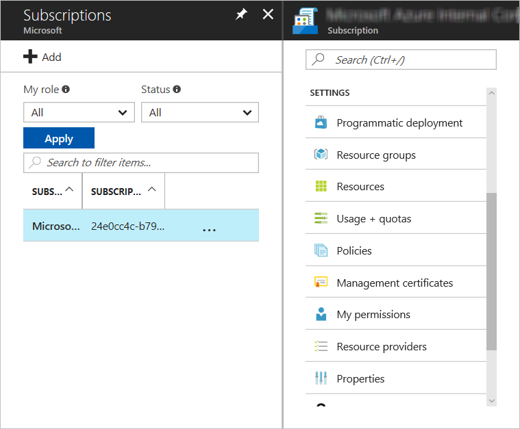
Task: Pin the Subscriptions blade
Action: [x=241, y=14]
